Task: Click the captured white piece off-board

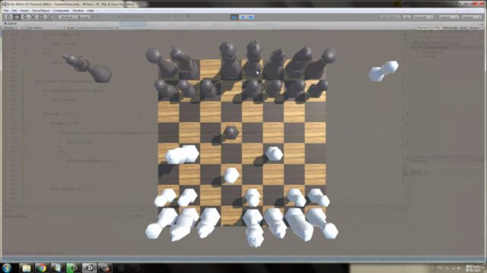Action: pyautogui.click(x=384, y=71)
